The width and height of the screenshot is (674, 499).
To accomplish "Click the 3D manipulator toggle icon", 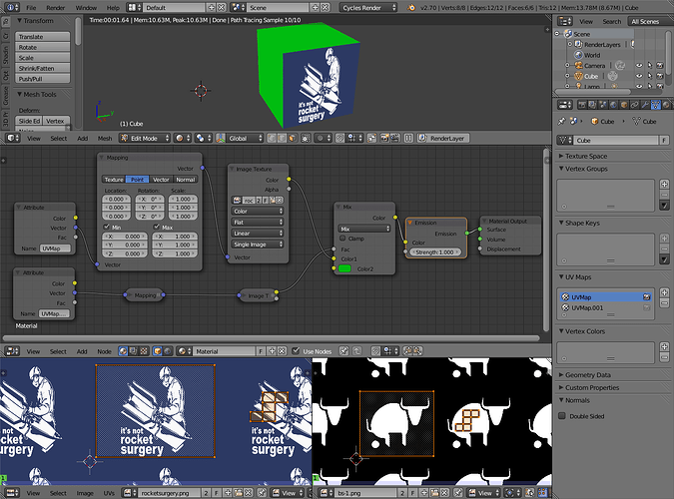I will tap(221, 138).
